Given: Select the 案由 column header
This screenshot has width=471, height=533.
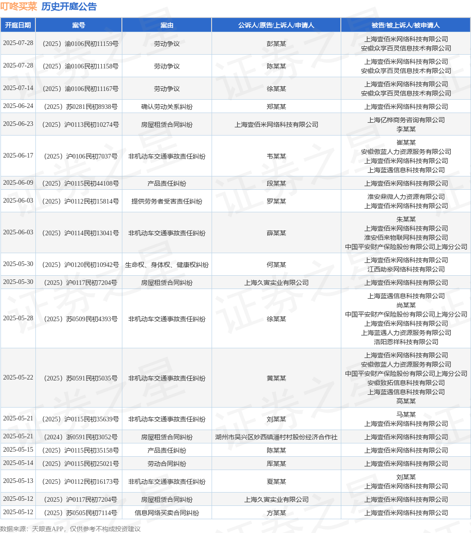Looking at the screenshot, I should 167,25.
